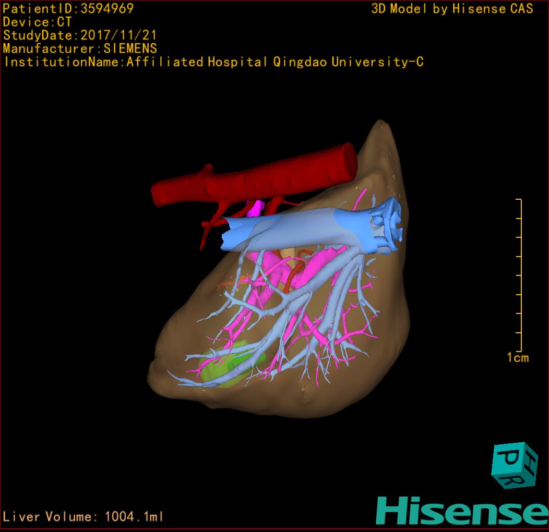Click the 'Device:CT' text
Image resolution: width=549 pixels, height=532 pixels.
(x=37, y=22)
